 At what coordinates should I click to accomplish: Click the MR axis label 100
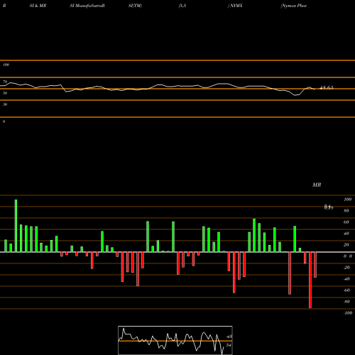click(x=347, y=200)
